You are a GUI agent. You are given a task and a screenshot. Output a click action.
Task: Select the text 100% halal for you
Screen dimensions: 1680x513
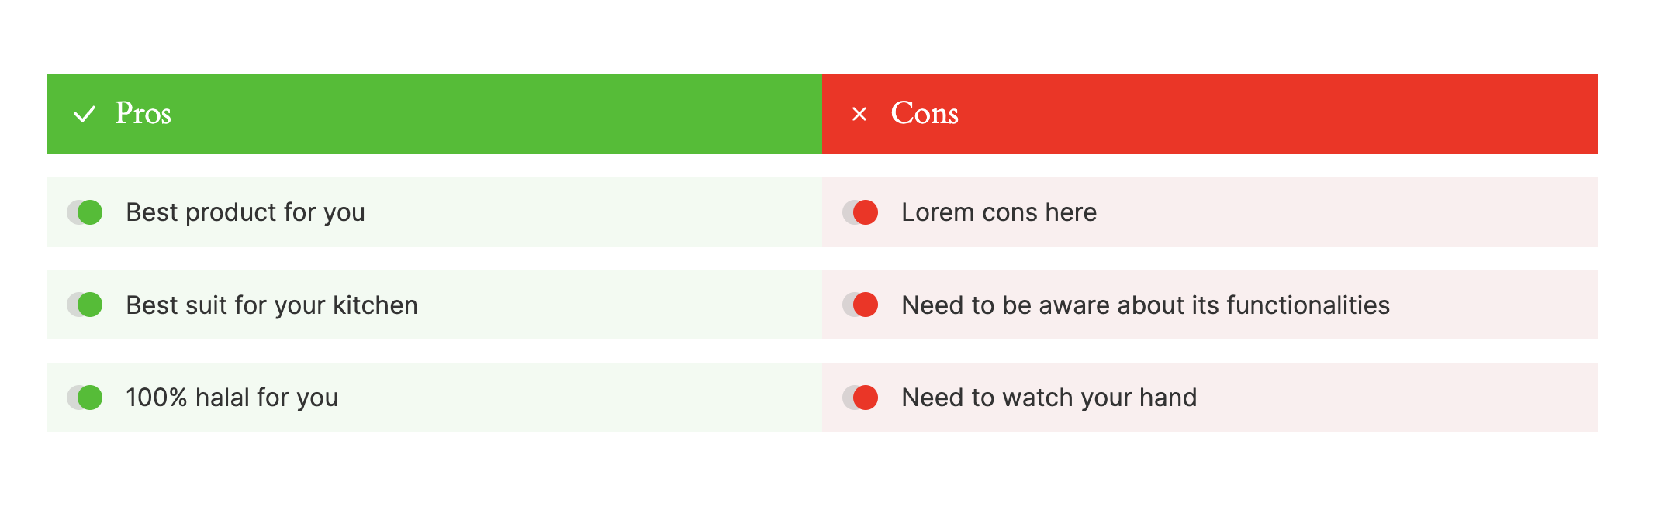click(x=232, y=398)
